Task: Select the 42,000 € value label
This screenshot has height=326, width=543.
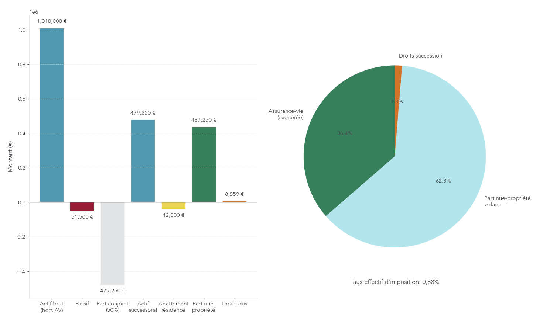Action: pos(174,215)
